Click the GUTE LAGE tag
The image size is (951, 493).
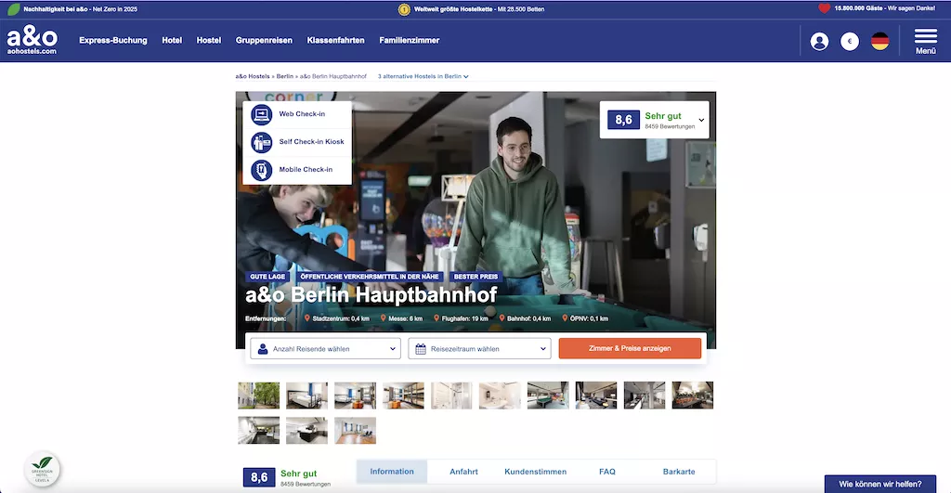(267, 277)
